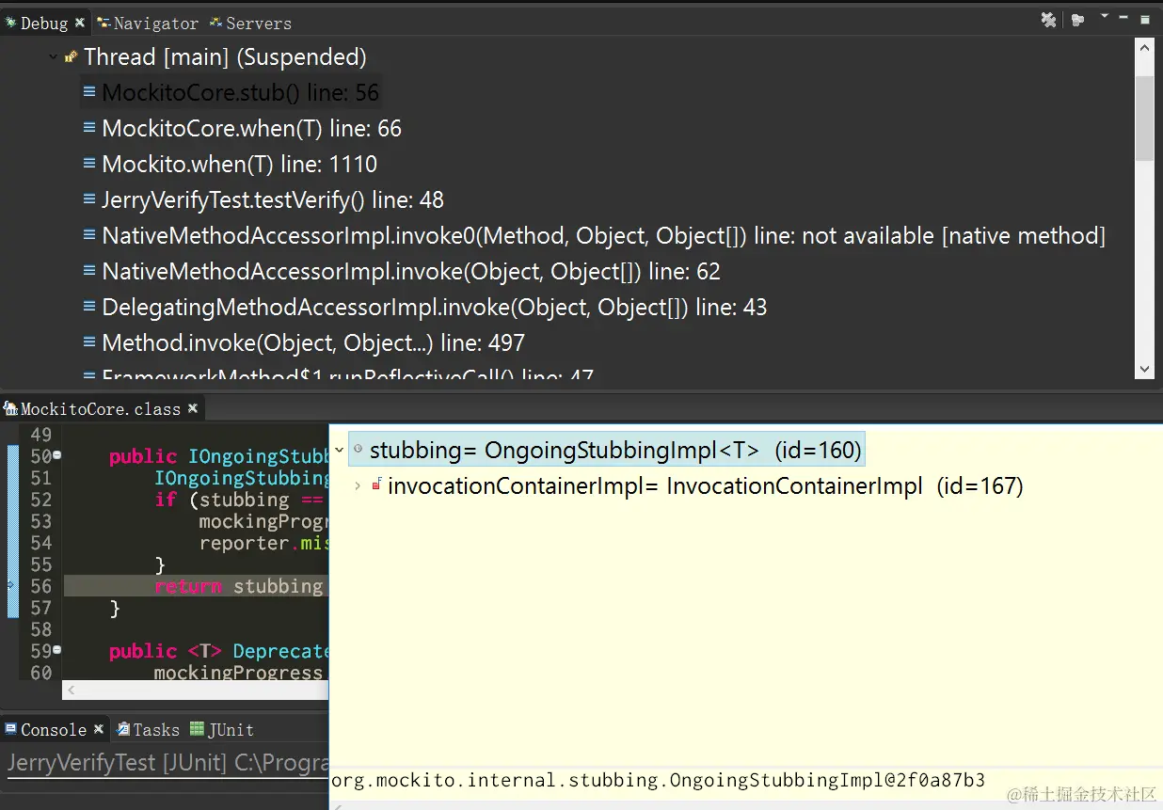The height and width of the screenshot is (810, 1163).
Task: Click stack frame icon beside Mockito.when(T)
Action: (x=89, y=164)
